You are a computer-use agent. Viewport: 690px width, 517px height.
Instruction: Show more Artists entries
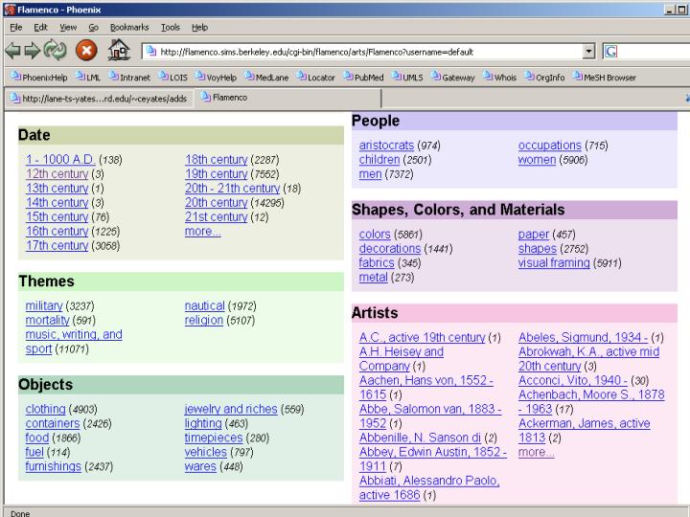click(x=536, y=452)
